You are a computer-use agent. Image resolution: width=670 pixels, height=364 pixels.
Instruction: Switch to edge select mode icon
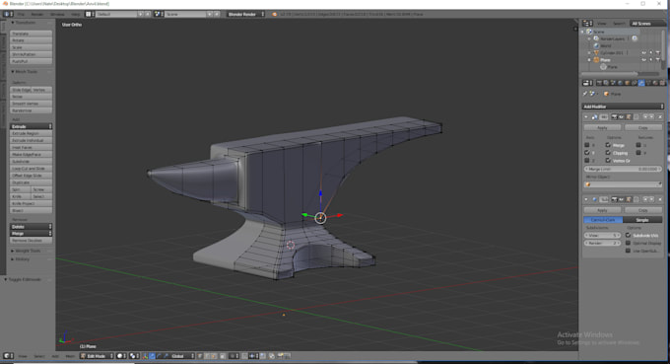(x=207, y=356)
